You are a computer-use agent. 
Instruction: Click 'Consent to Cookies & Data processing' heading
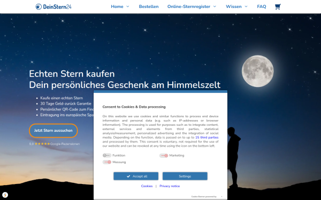click(134, 107)
